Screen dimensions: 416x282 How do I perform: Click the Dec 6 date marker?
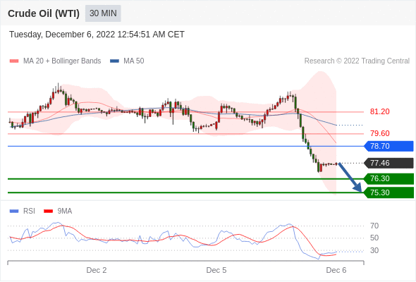(336, 270)
